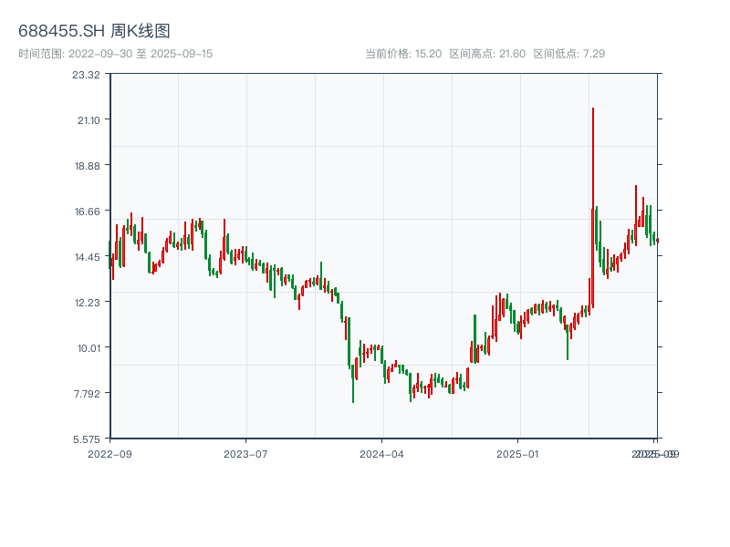Click the 区间低点 7.29 label
This screenshot has width=730, height=547.
pyautogui.click(x=569, y=54)
